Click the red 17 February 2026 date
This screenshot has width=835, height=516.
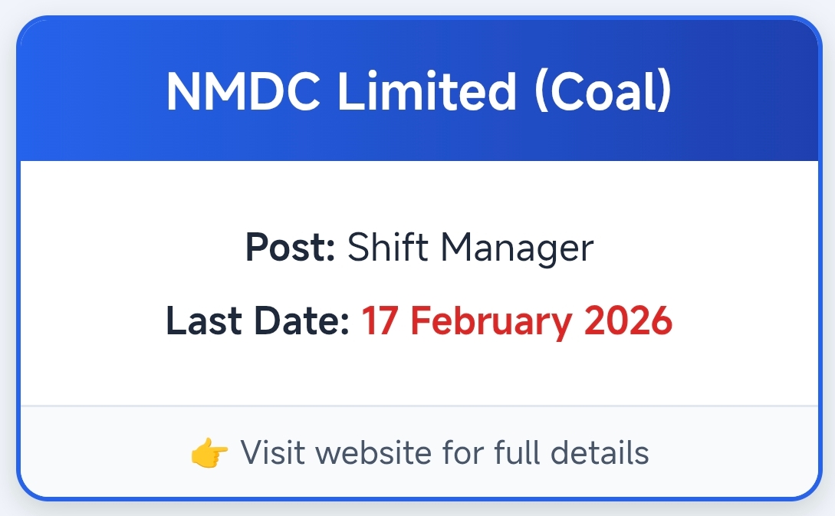pos(517,321)
